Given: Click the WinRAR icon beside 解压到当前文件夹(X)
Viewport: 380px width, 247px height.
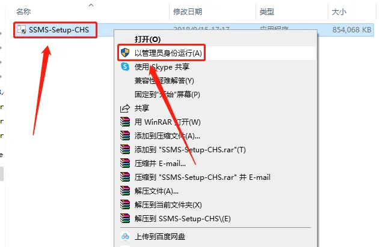Looking at the screenshot, I should (125, 204).
